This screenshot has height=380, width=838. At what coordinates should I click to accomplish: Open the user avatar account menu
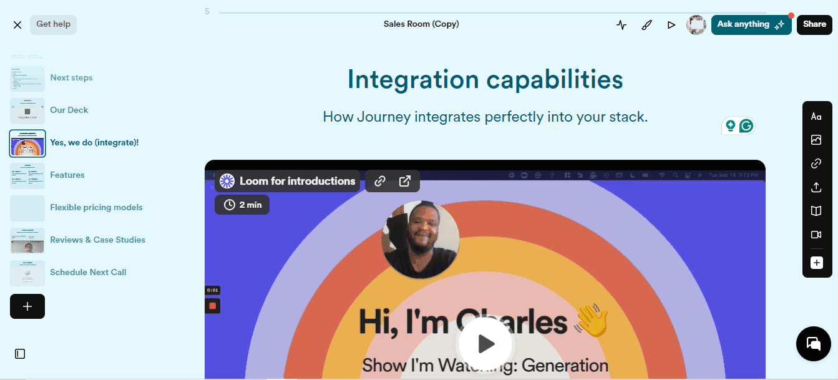[696, 25]
